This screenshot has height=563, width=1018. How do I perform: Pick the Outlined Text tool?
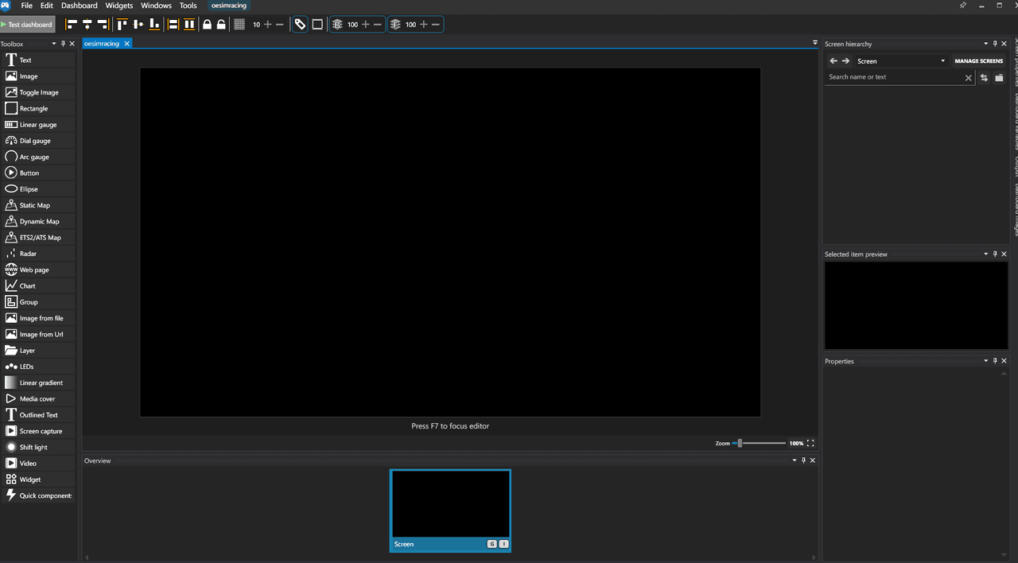pos(37,414)
